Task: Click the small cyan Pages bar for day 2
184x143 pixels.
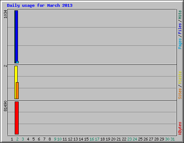Action: point(17,62)
